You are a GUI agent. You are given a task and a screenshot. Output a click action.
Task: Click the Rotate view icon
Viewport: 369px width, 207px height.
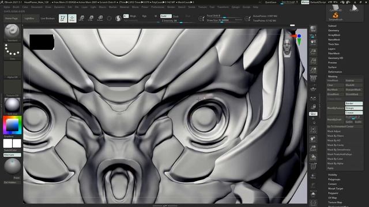click(313, 158)
